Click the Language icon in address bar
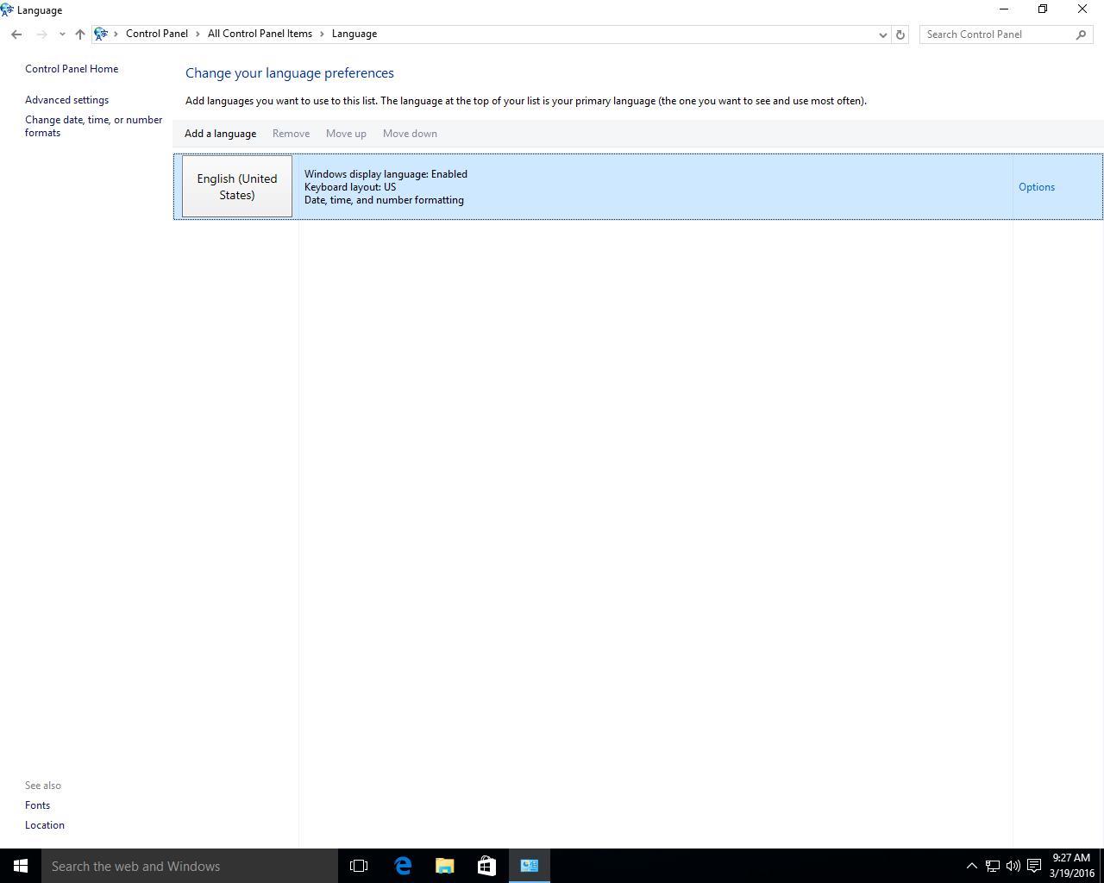The width and height of the screenshot is (1104, 883). click(x=101, y=34)
